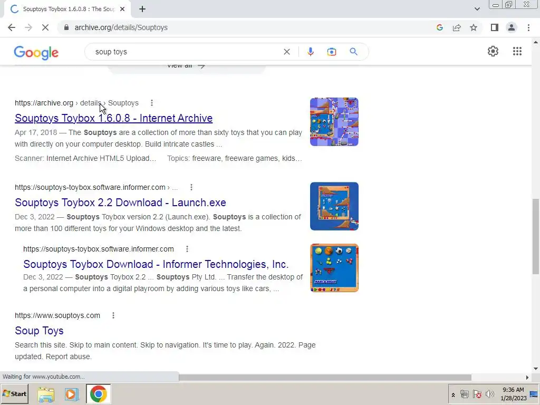Click the Chrome taskbar icon
Viewport: 540px width, 405px height.
pos(99,394)
